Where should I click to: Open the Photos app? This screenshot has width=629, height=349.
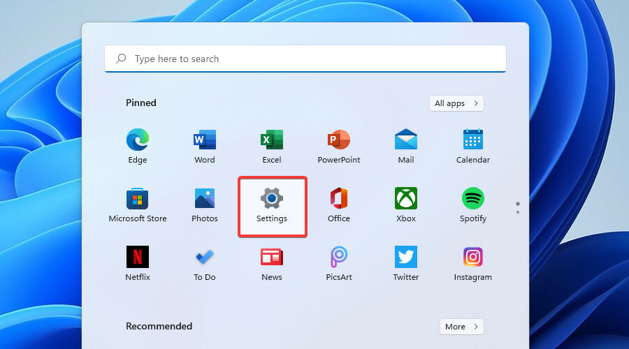[205, 198]
